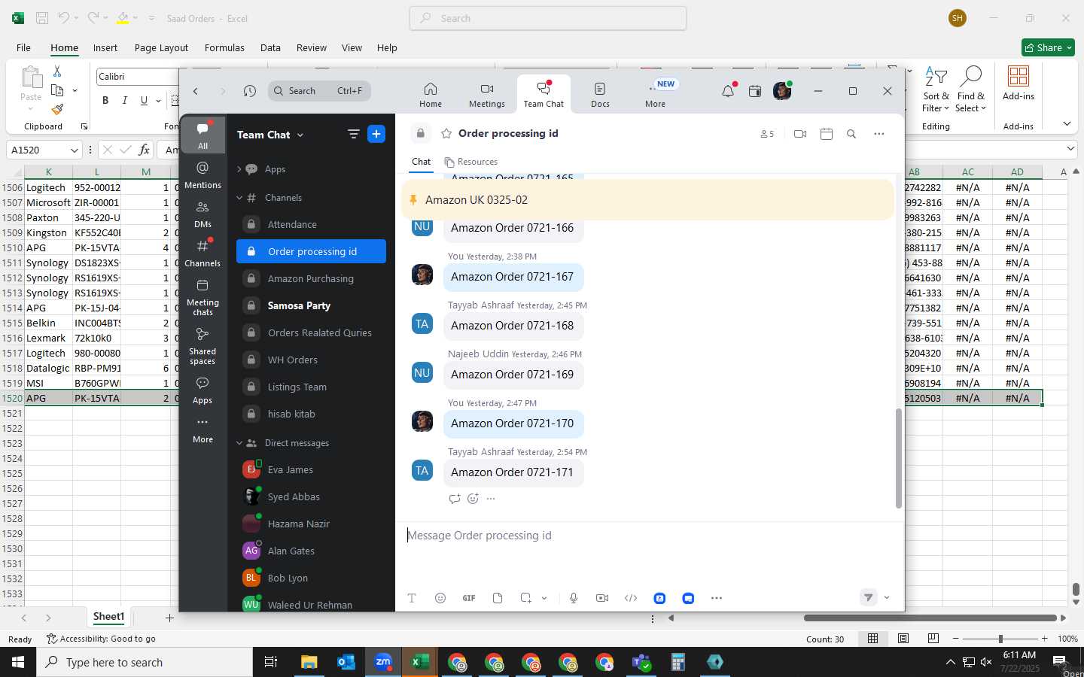Open direct message with Eva James
This screenshot has height=677, width=1084.
click(x=311, y=469)
